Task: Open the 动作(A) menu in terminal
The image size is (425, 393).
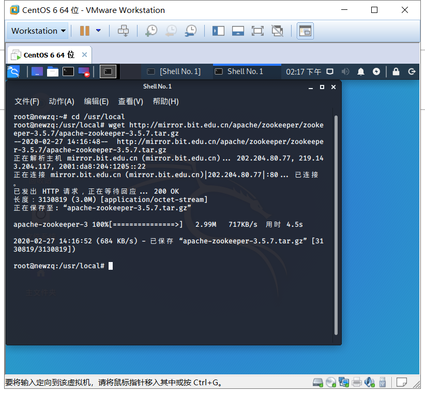Action: (x=62, y=101)
